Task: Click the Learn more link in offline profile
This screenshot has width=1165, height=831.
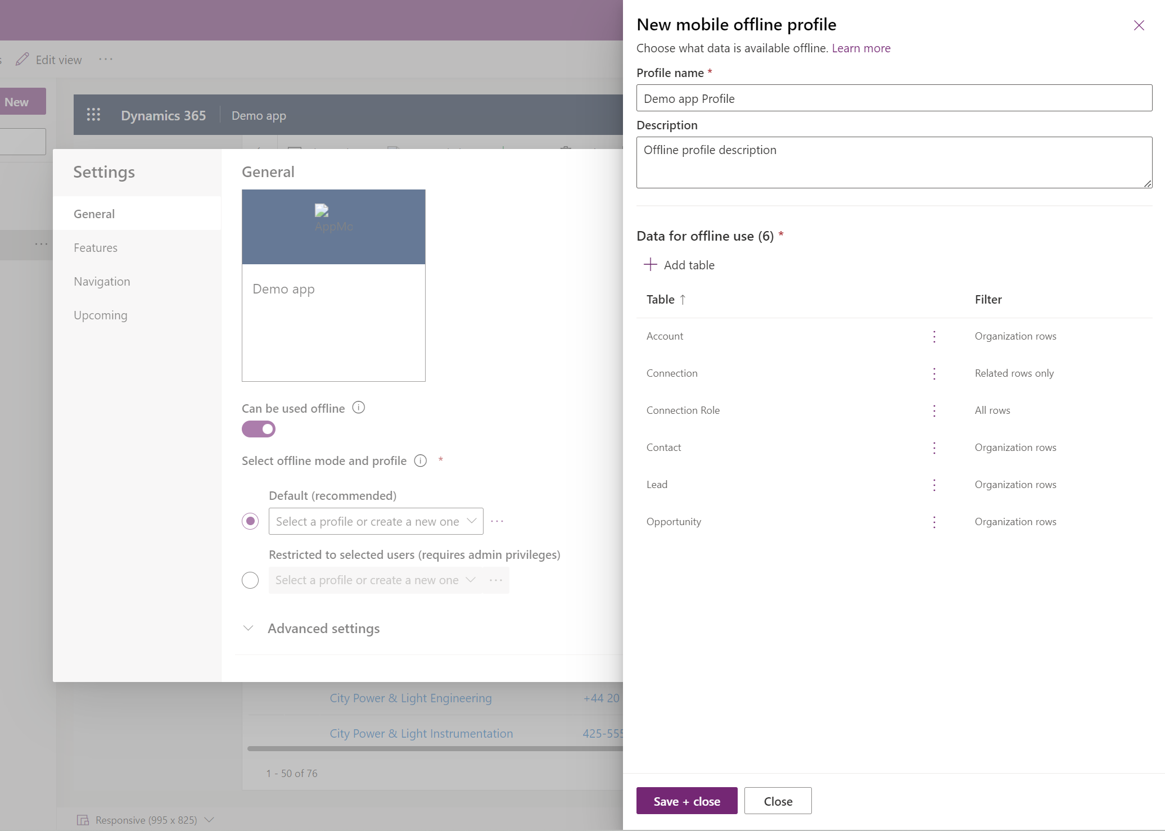Action: 860,48
